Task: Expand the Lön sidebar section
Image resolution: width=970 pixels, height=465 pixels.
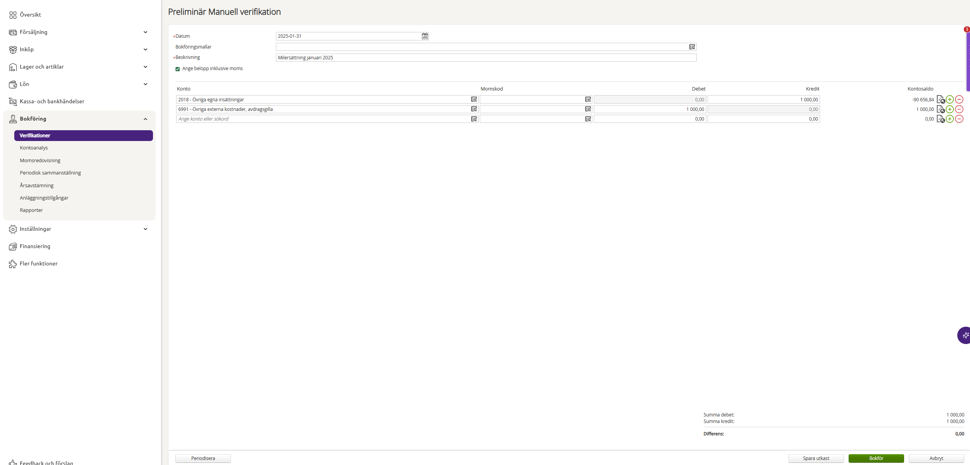Action: pyautogui.click(x=145, y=84)
